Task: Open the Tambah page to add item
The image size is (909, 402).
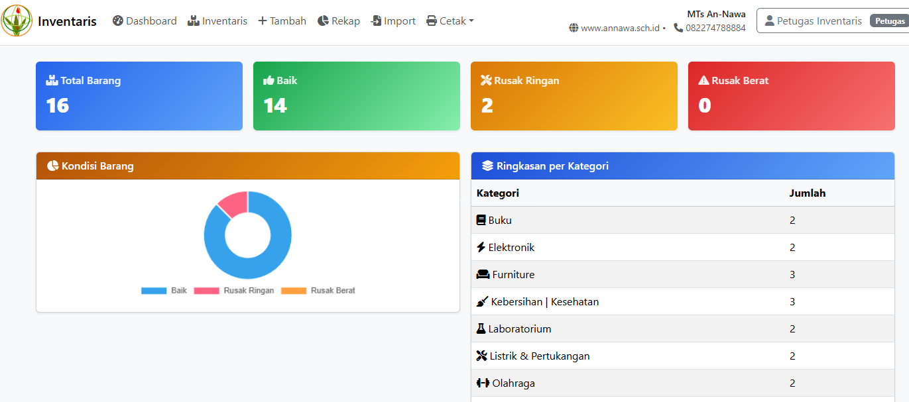Action: coord(282,21)
